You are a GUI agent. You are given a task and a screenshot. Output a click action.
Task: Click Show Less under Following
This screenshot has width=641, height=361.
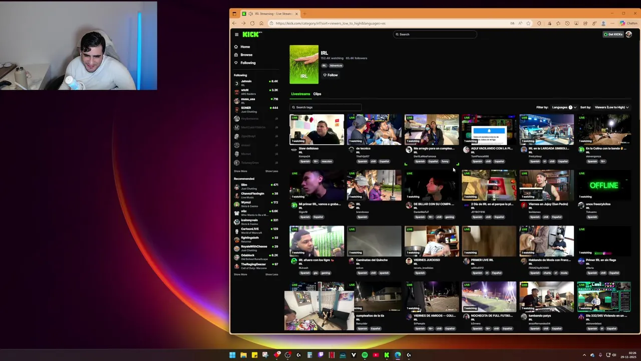click(x=271, y=171)
